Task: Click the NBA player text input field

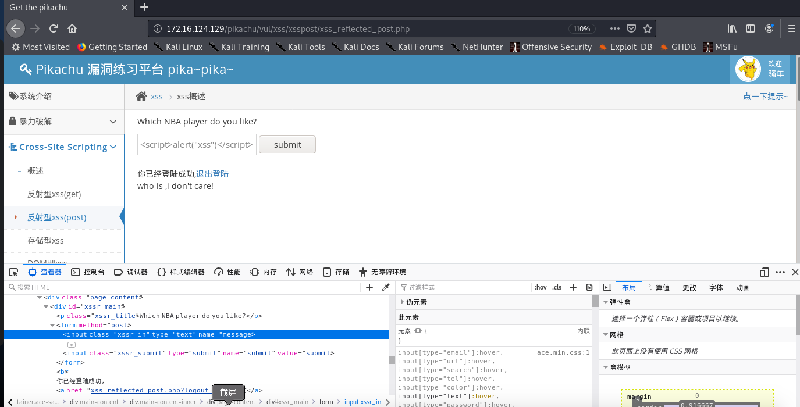Action: (x=197, y=145)
